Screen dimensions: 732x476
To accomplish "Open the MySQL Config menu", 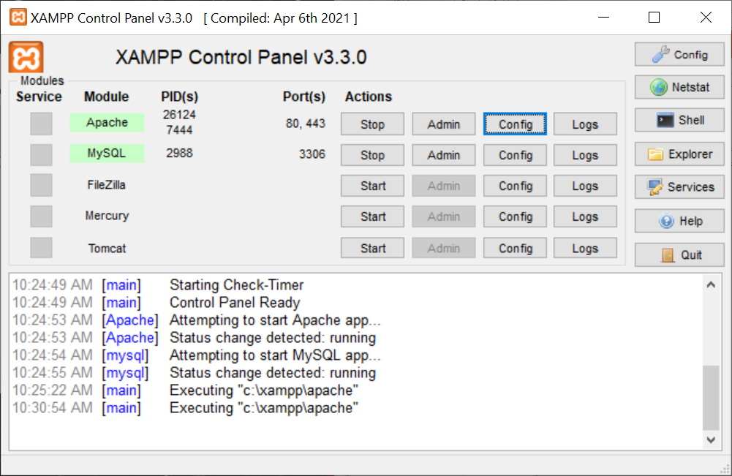I will (x=515, y=155).
